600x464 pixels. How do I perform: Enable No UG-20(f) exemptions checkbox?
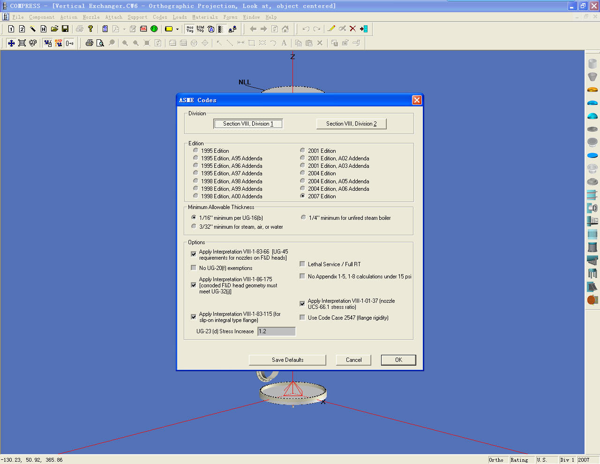[194, 268]
